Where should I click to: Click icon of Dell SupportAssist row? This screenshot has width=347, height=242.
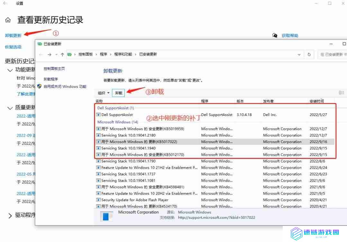[x=99, y=115]
